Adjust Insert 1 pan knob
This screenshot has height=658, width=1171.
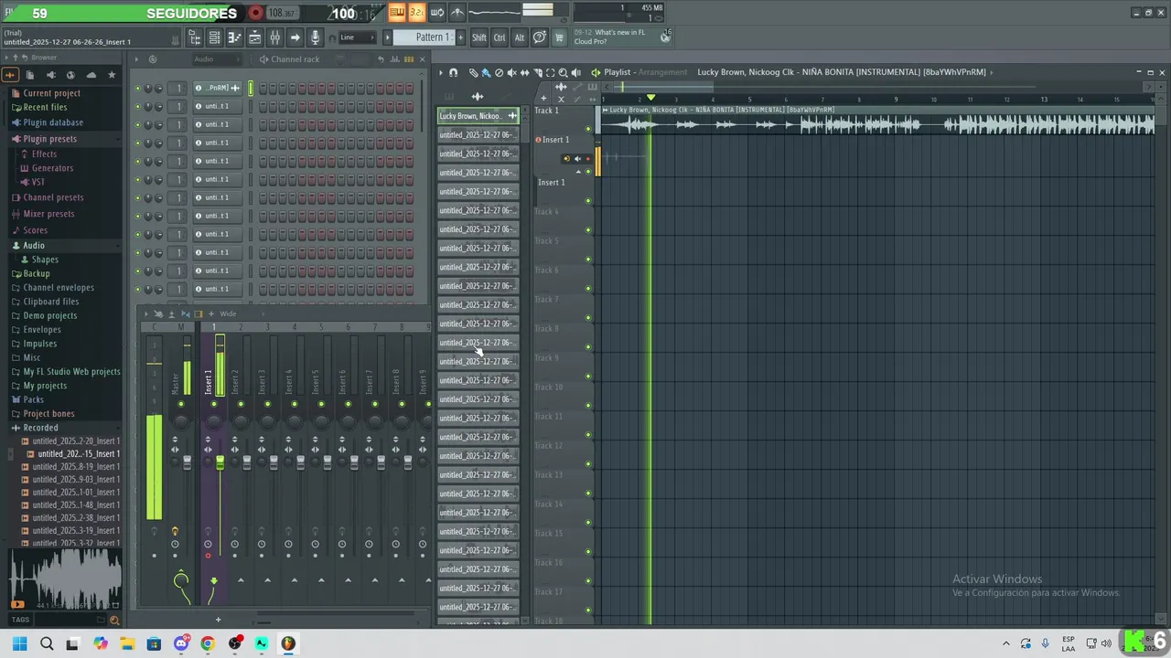click(x=214, y=421)
